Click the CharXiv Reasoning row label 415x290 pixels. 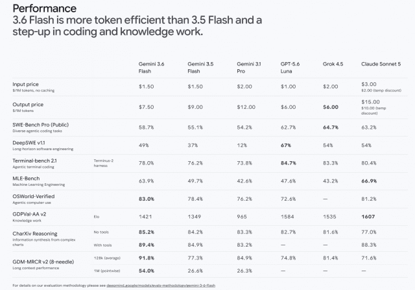coord(34,234)
